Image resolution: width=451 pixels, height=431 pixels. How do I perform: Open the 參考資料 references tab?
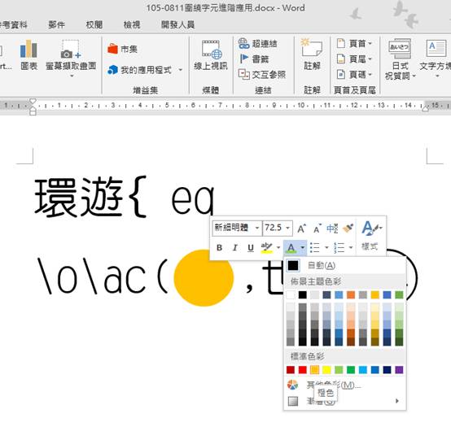13,24
